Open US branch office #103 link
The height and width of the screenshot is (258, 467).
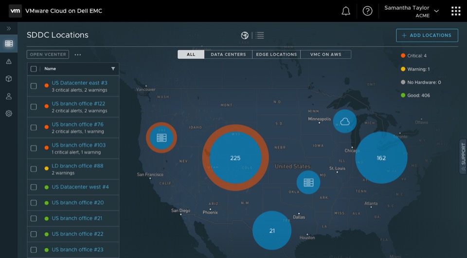click(79, 145)
